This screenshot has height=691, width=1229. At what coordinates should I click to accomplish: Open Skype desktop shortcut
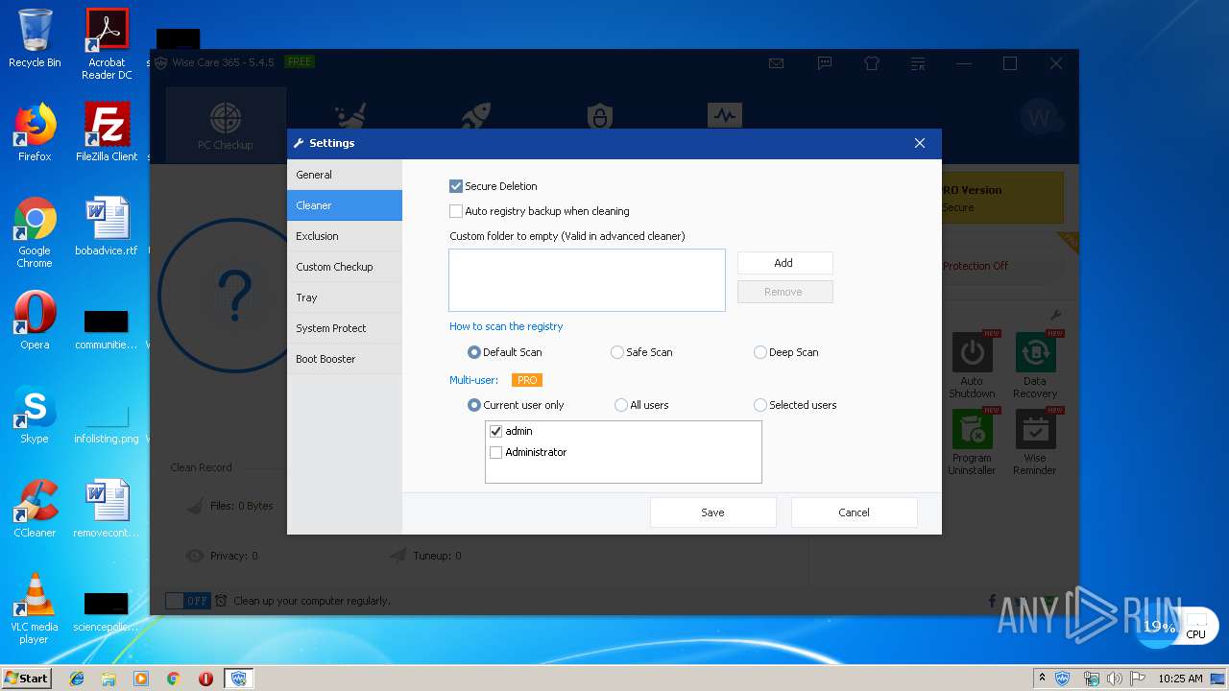pos(35,415)
